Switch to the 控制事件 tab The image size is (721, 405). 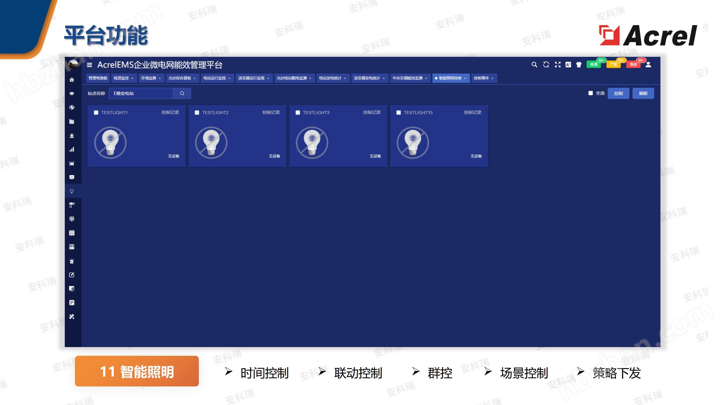481,78
